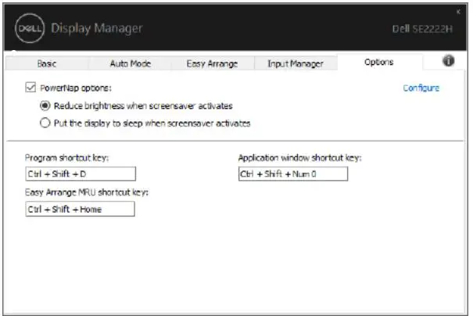
Task: Open the Input Manager tab
Action: pos(296,63)
